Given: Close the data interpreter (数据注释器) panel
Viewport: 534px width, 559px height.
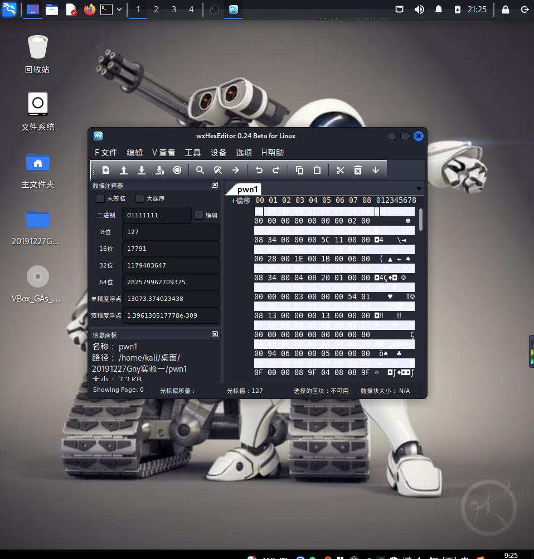Looking at the screenshot, I should click(215, 184).
